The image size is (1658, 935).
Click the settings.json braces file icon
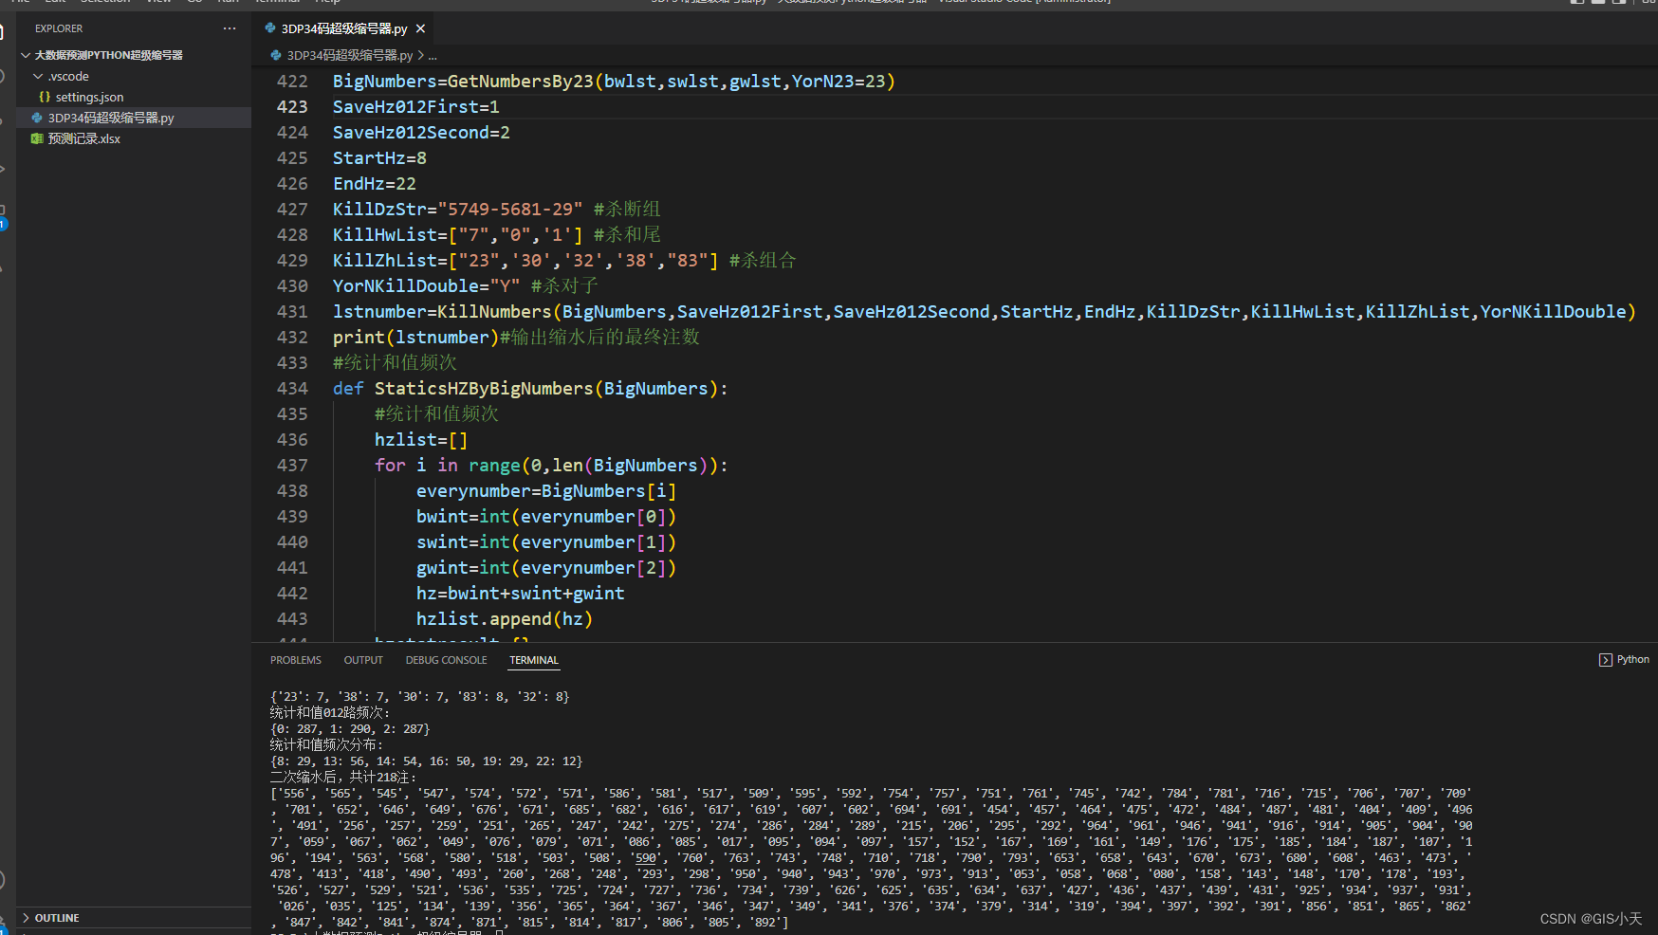tap(45, 97)
